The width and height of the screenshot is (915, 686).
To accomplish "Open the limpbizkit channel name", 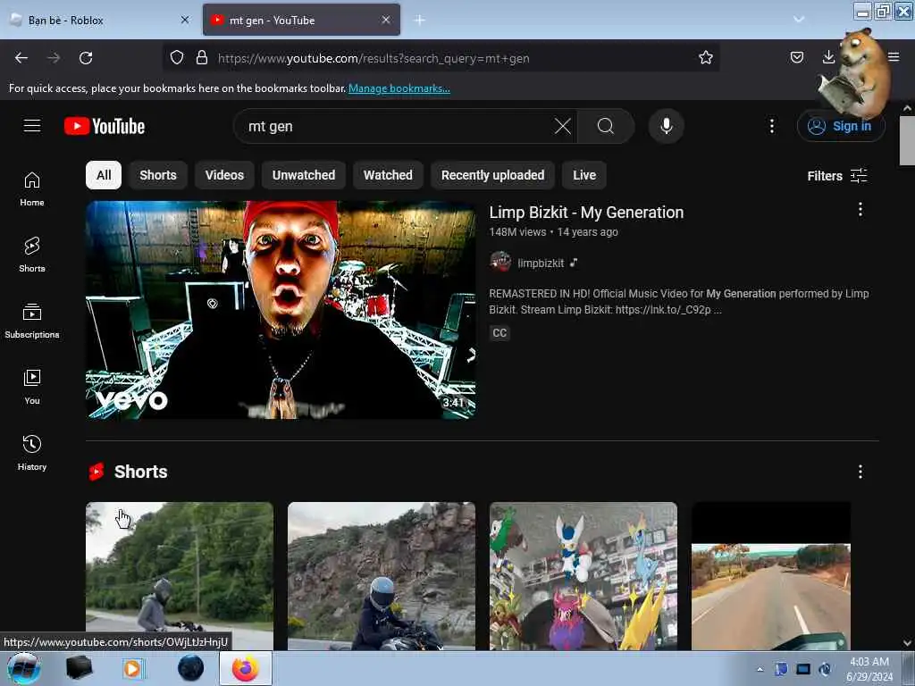I will [541, 264].
